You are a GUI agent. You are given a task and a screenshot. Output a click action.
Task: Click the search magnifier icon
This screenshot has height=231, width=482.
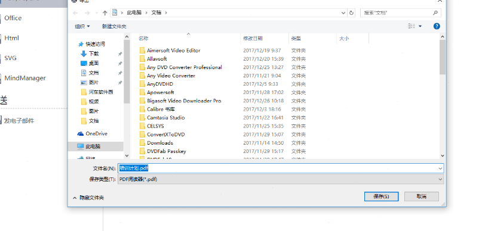point(435,13)
